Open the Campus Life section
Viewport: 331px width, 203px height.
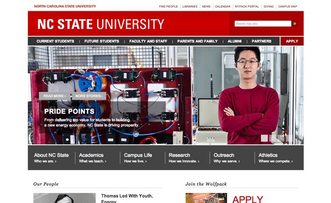coord(138,155)
